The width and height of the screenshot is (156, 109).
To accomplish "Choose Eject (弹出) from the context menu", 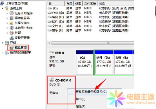I will point(81,99).
